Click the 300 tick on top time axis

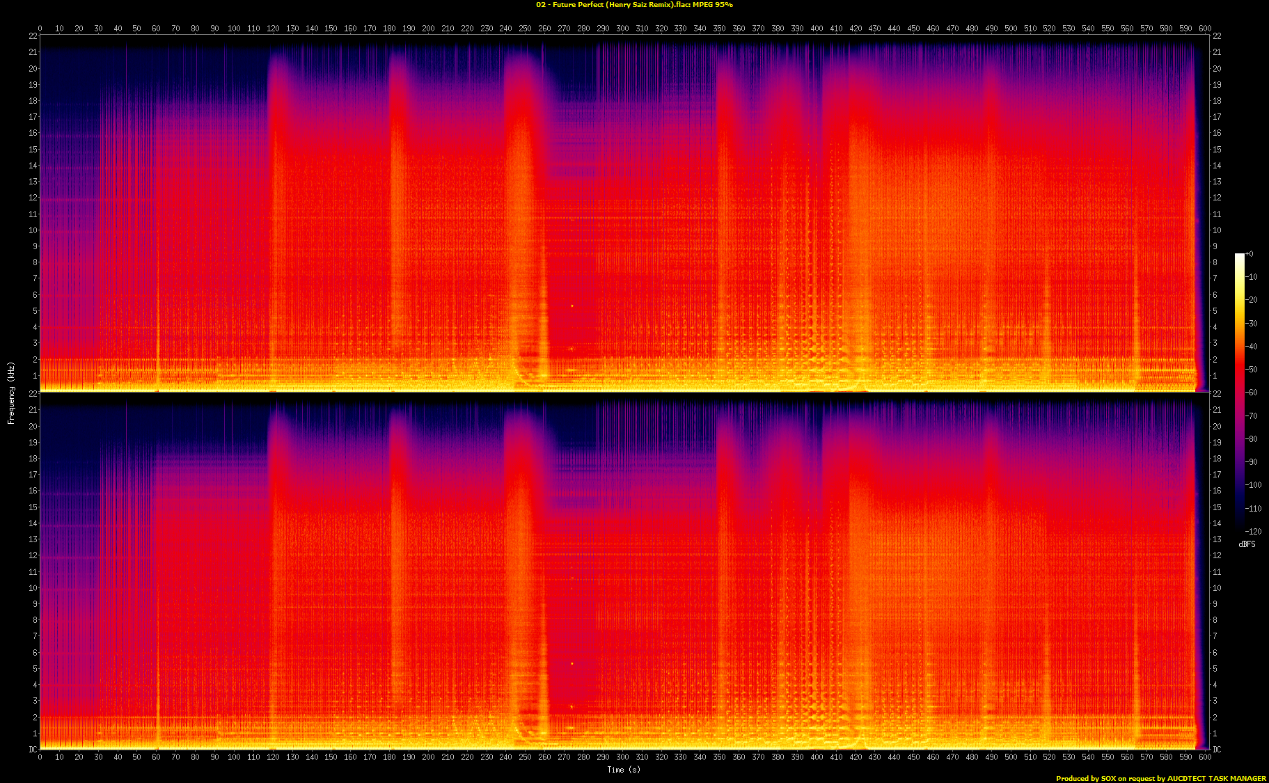[622, 29]
